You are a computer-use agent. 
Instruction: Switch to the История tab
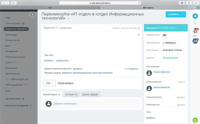(71, 95)
